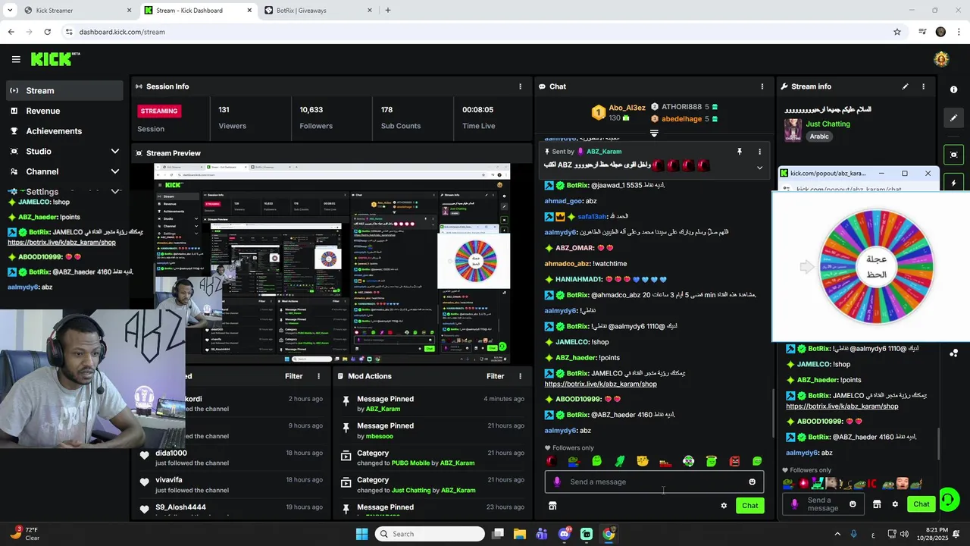Open the ABZ_Karam link under Message Pinned
Image resolution: width=970 pixels, height=546 pixels.
pyautogui.click(x=383, y=409)
